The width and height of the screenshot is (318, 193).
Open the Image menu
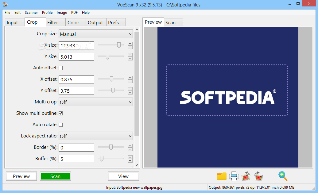[x=62, y=13]
